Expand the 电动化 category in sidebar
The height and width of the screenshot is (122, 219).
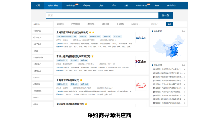[42, 24]
